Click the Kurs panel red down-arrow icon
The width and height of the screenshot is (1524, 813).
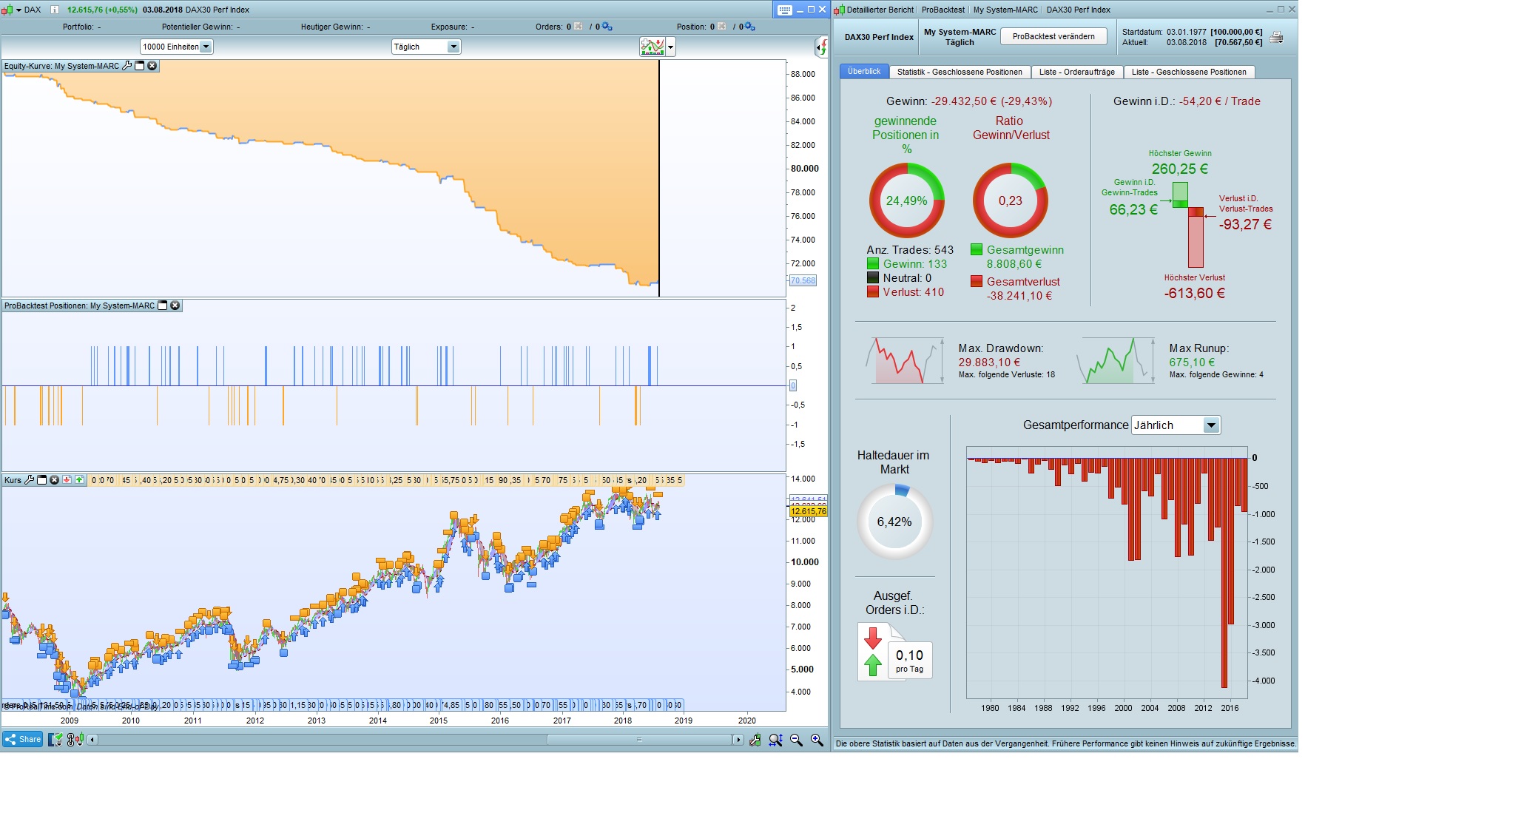click(67, 480)
